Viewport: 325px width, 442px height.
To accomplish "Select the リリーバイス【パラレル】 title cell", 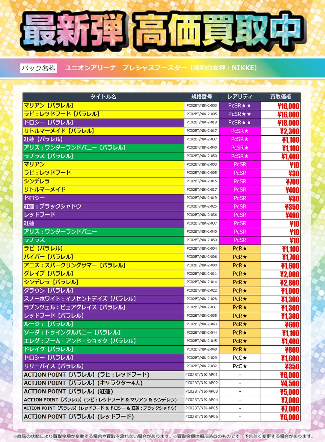I will (x=103, y=367).
